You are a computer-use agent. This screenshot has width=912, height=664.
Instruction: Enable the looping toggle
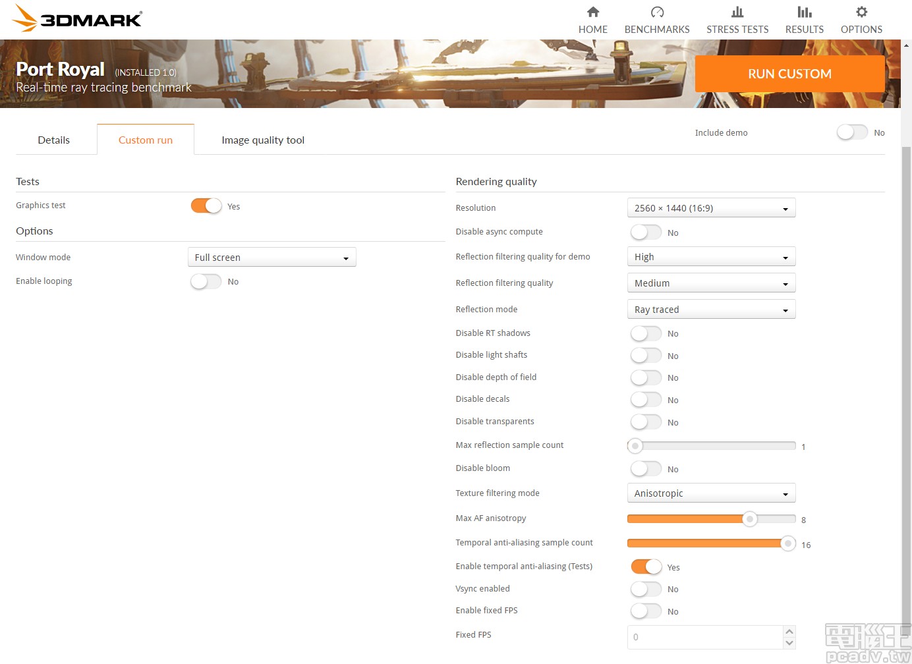click(206, 281)
